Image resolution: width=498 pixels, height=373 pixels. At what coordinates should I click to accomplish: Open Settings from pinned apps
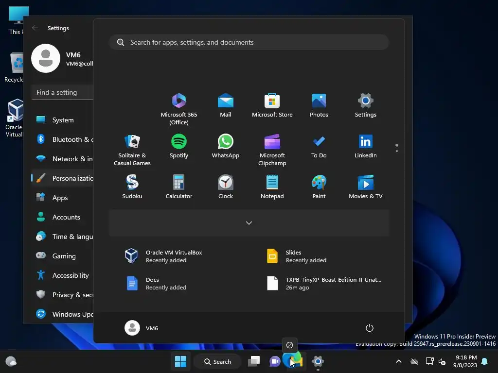pos(366,105)
